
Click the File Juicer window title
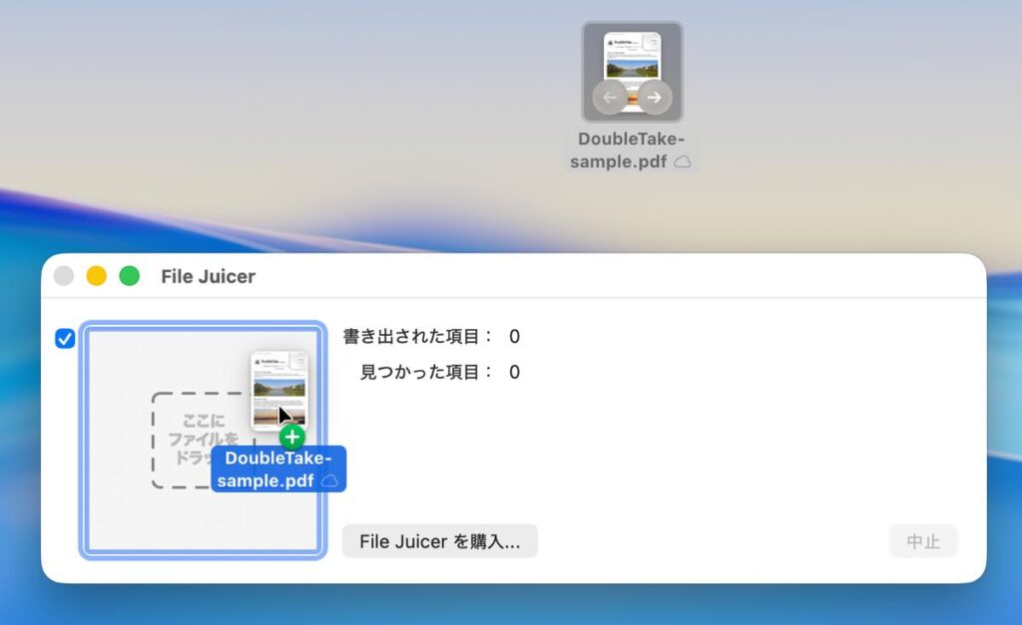(x=208, y=276)
